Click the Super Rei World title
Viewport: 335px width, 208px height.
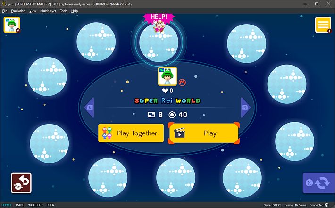(167, 100)
